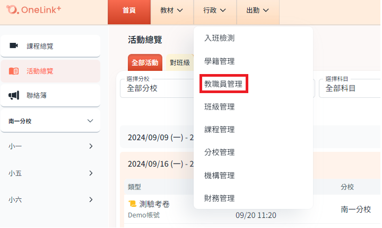Click the scroll icon next to 測驗考卷
This screenshot has height=228, width=382.
pos(132,204)
